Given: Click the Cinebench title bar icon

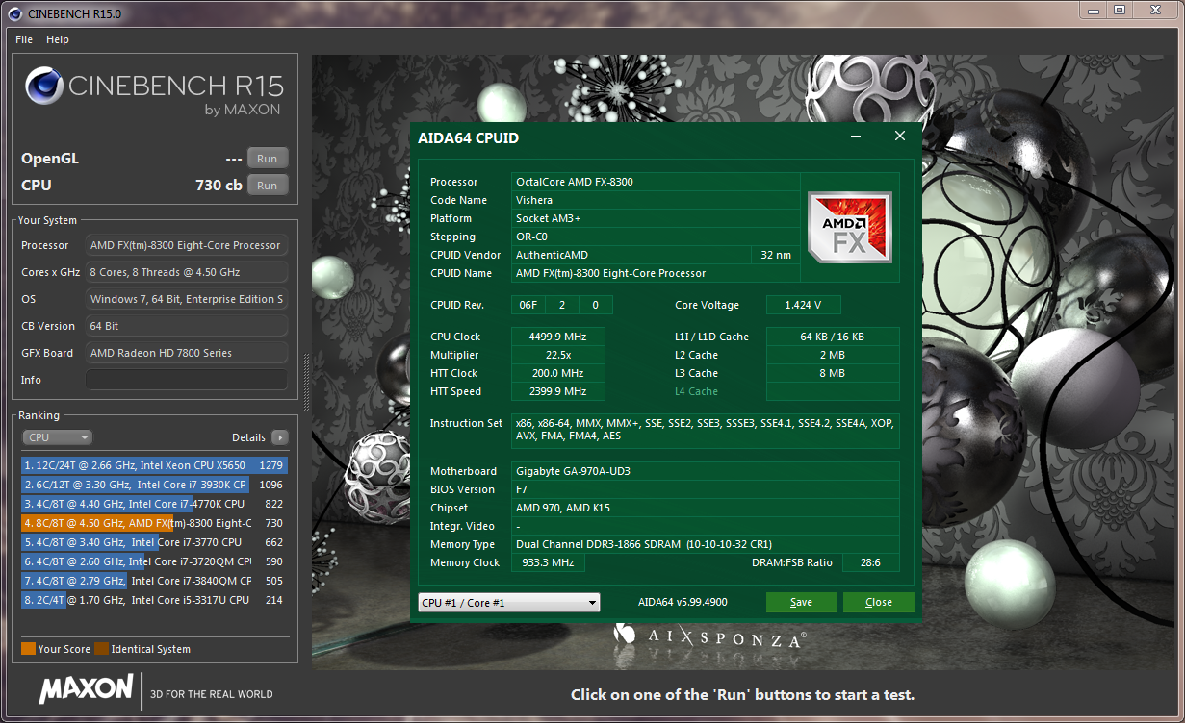Looking at the screenshot, I should 15,13.
